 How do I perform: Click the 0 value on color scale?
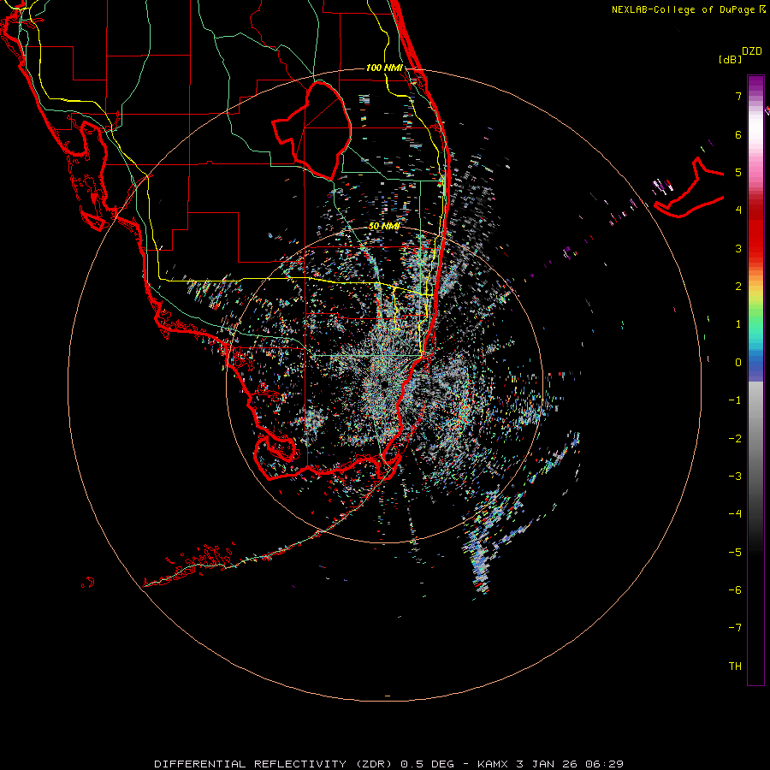point(738,363)
